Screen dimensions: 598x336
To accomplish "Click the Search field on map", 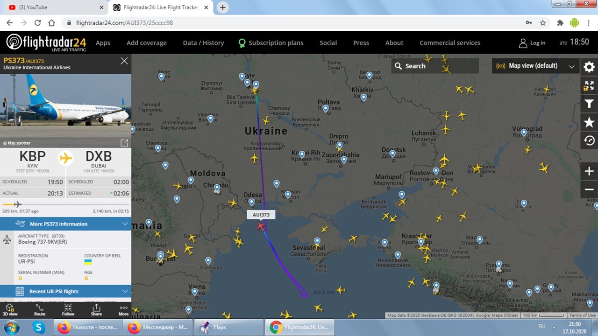I will 435,66.
